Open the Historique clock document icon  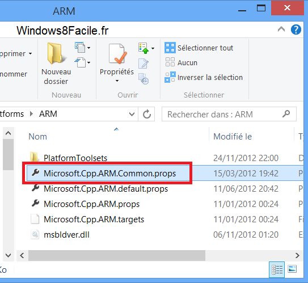[144, 79]
